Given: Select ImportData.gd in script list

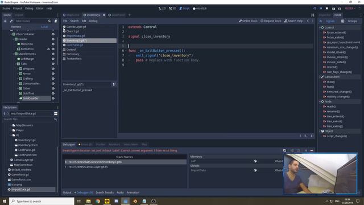Looking at the screenshot, I should [x=76, y=36].
